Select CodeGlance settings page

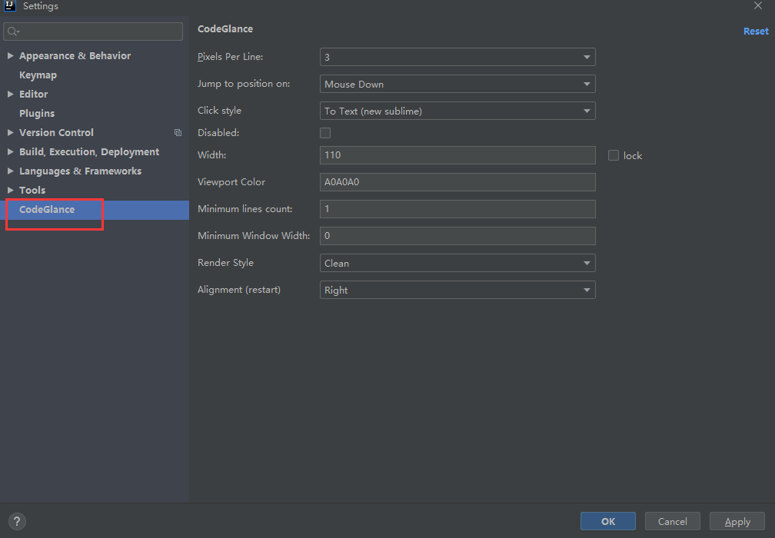tap(47, 210)
